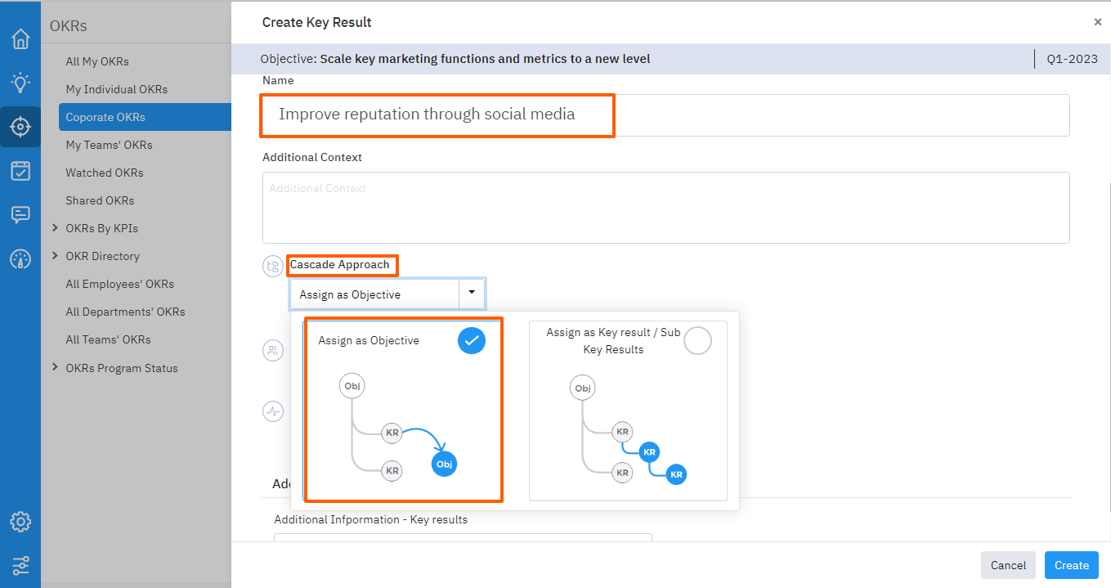
Task: Click the Additional Context text area
Action: pos(665,208)
